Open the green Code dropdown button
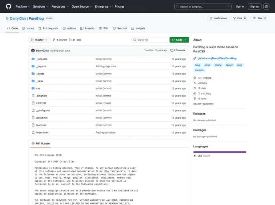The width and height of the screenshot is (275, 205). pos(179,40)
